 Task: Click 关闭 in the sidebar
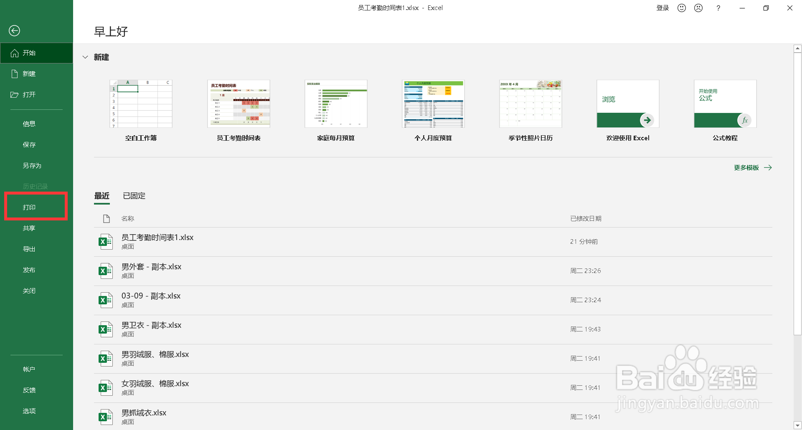(x=36, y=291)
